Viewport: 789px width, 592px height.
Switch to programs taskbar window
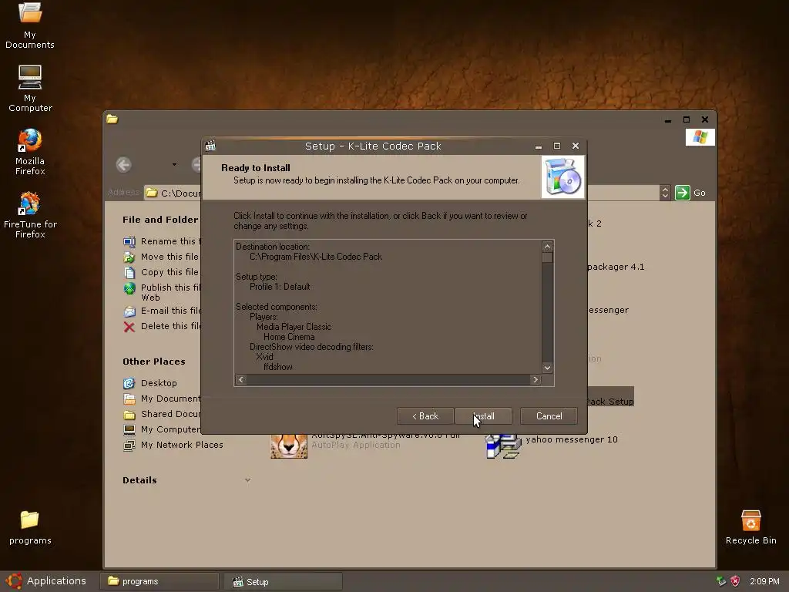coord(159,581)
